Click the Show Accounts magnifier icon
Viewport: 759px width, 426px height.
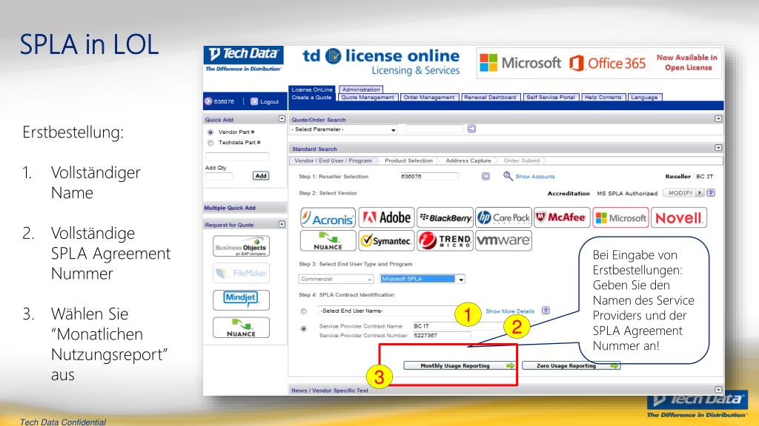[x=507, y=176]
